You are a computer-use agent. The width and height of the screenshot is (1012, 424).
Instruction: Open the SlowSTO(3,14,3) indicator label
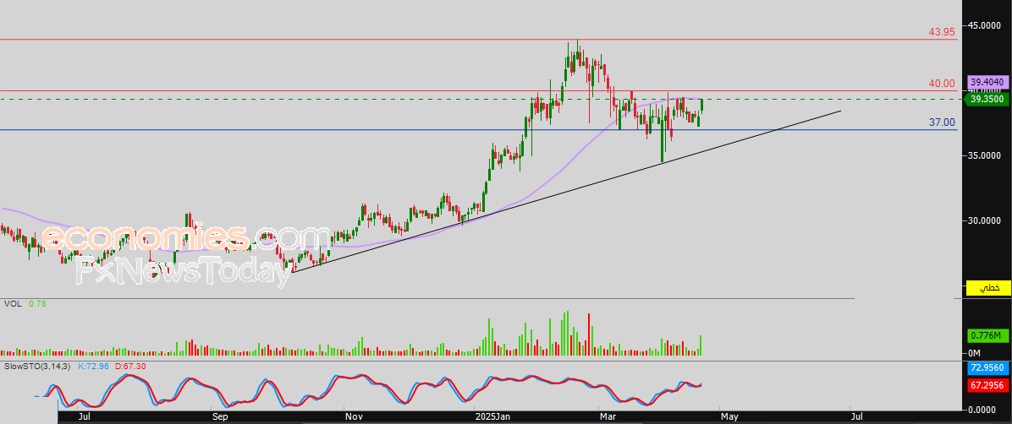click(39, 366)
